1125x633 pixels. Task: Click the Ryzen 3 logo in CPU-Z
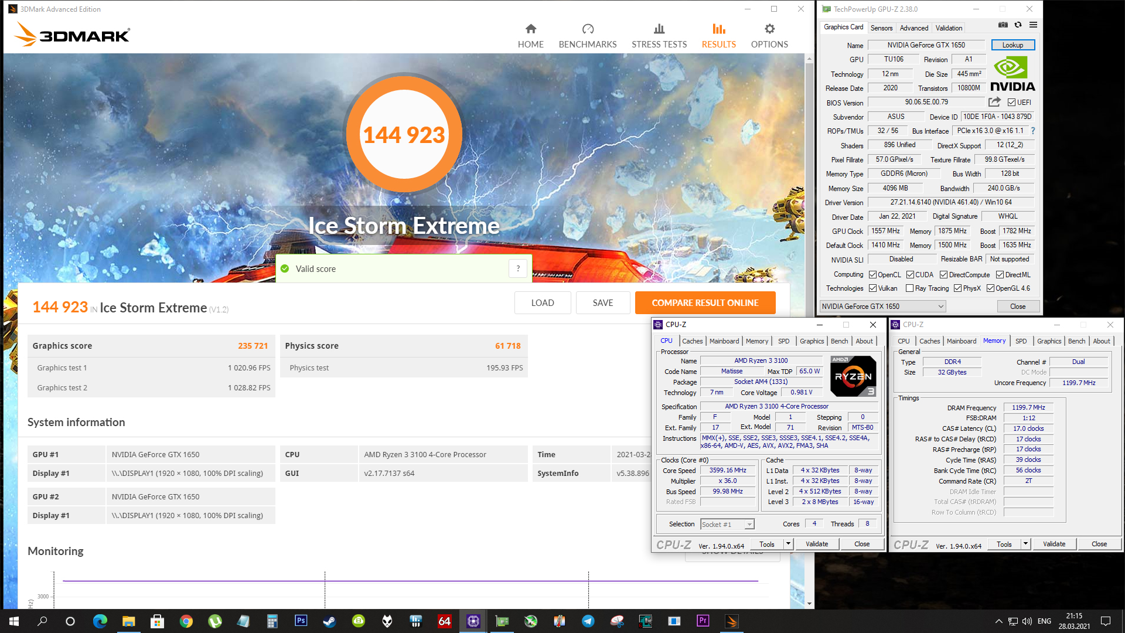tap(853, 376)
